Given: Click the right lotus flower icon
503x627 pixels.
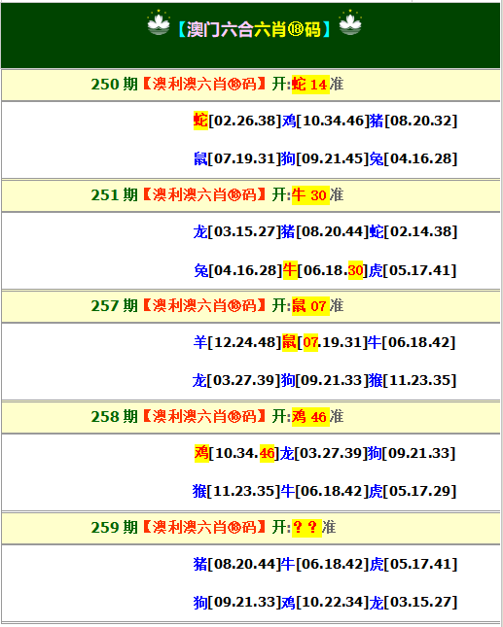Looking at the screenshot, I should point(350,22).
